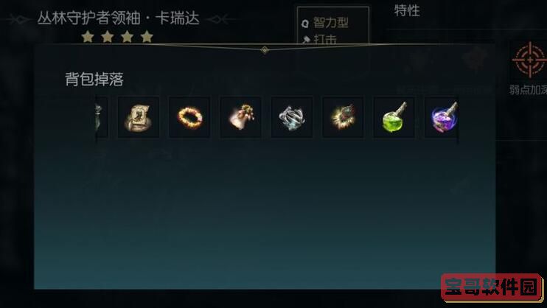Viewport: 547px width, 308px height.
Task: Click the fourth gold star rating
Action: pos(147,36)
